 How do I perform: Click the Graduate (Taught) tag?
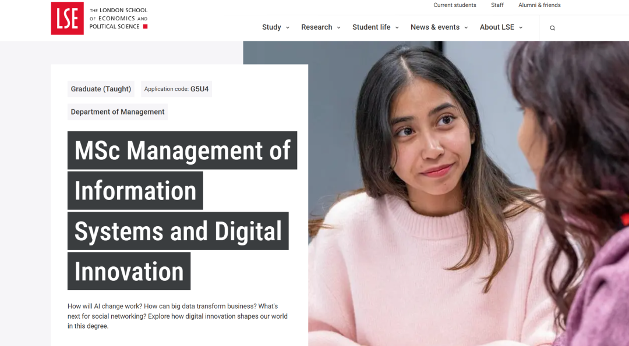point(101,89)
